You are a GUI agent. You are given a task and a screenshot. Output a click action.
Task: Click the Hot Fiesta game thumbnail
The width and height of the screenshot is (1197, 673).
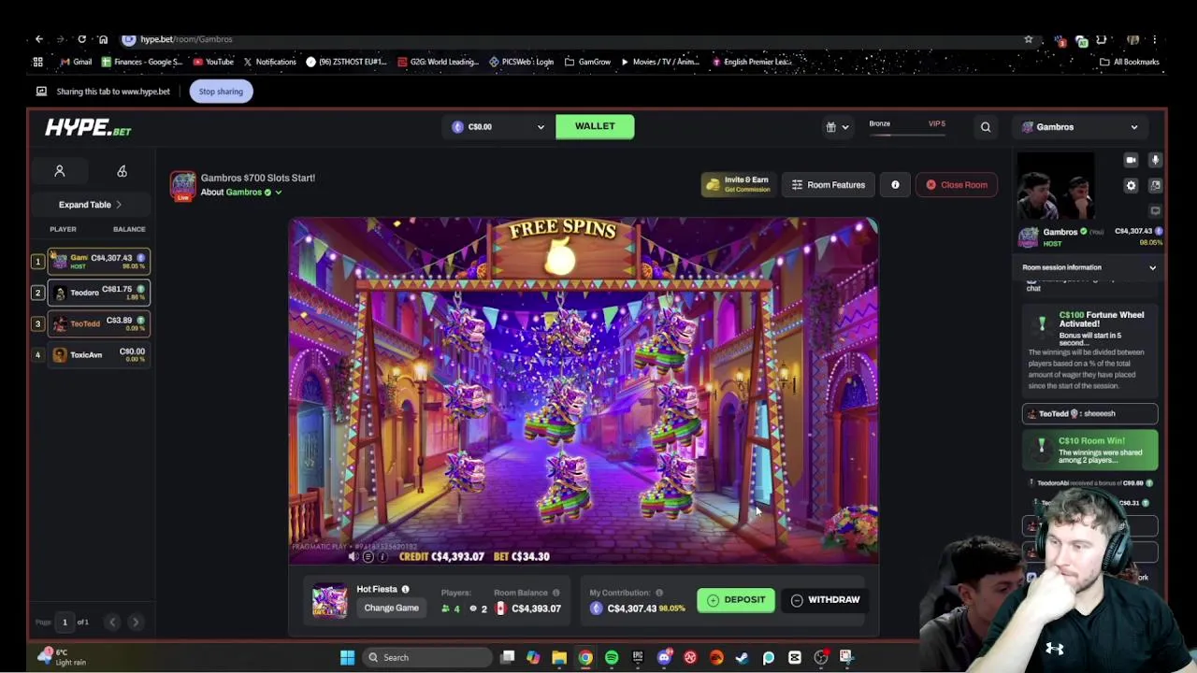pyautogui.click(x=329, y=600)
